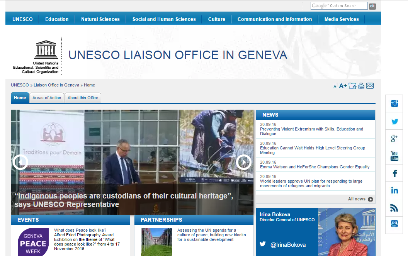Click the Geneva Peace Week thumbnail
Screen dimensions: 408x256
[33, 242]
